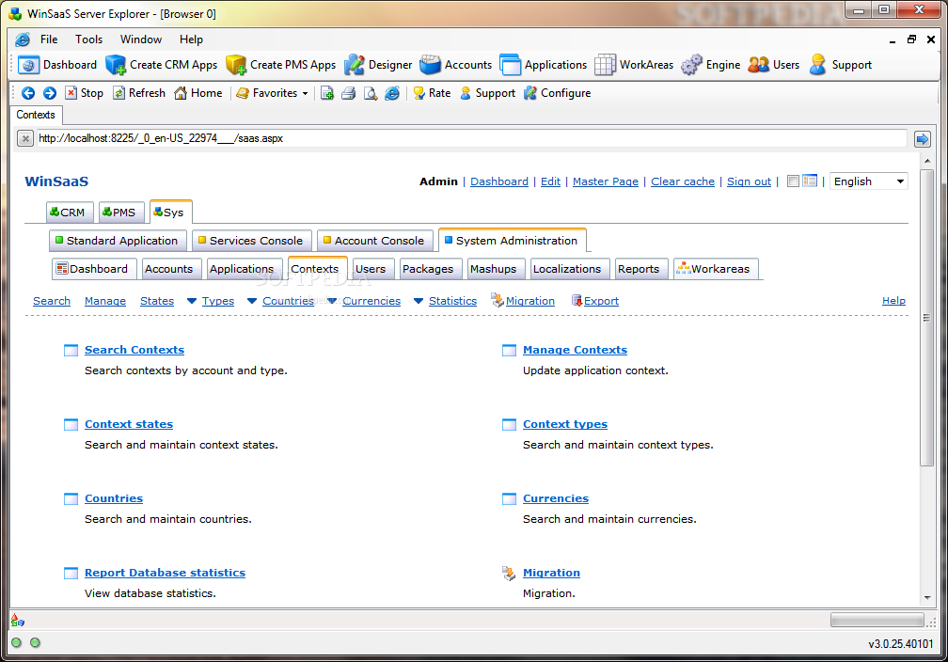Open the Help menu
This screenshot has height=662, width=948.
191,39
